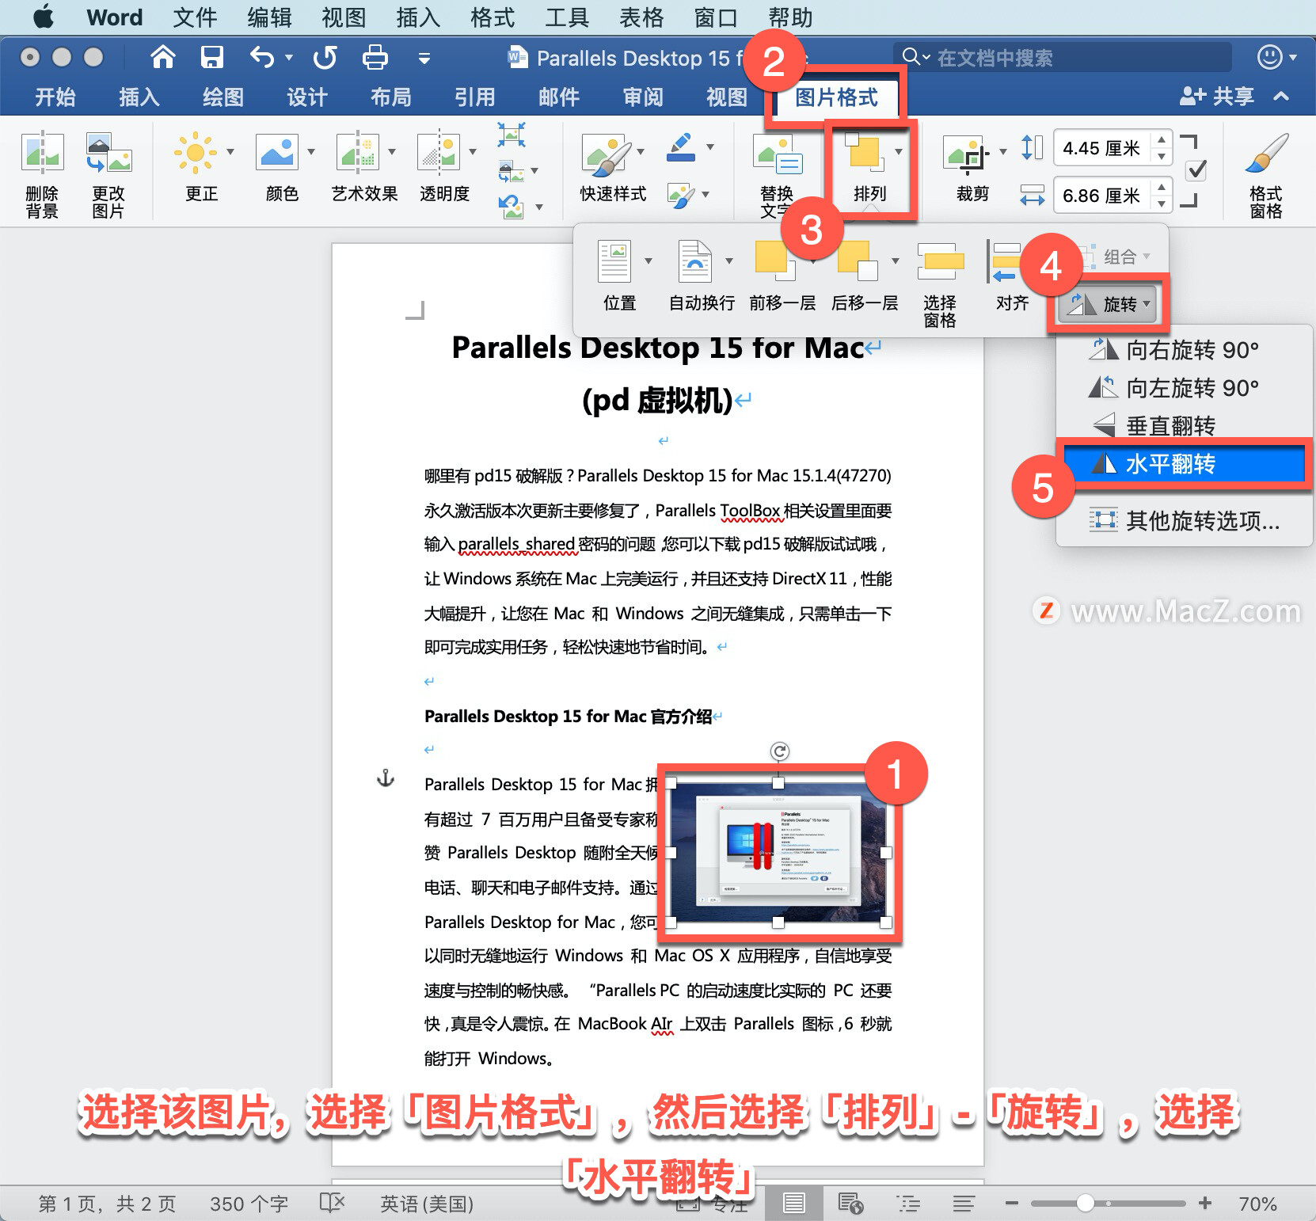This screenshot has height=1221, width=1316.
Task: Open the Corrections (更正) sun icon
Action: click(195, 152)
